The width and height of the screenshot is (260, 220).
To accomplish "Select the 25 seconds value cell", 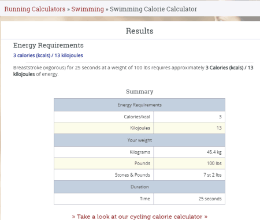I will click(x=190, y=199).
